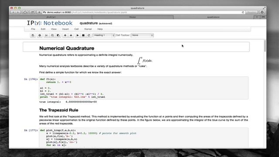
Task: Interrupt the kernel with stop icon
Action: pyautogui.click(x=83, y=35)
